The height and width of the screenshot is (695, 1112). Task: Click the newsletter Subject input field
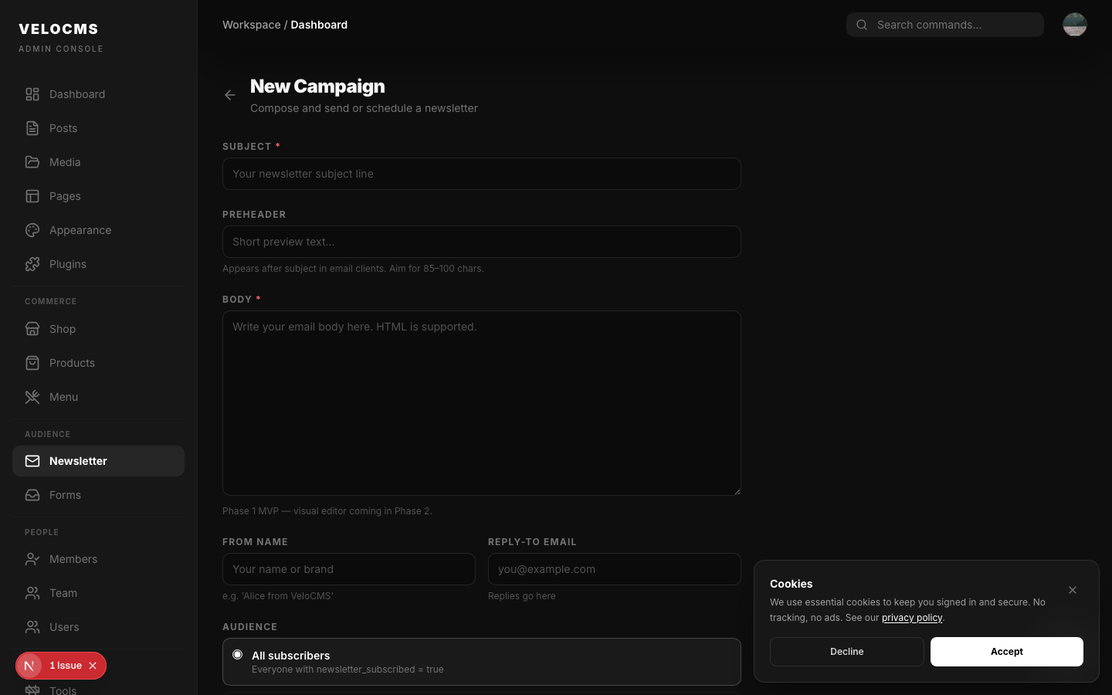481,174
